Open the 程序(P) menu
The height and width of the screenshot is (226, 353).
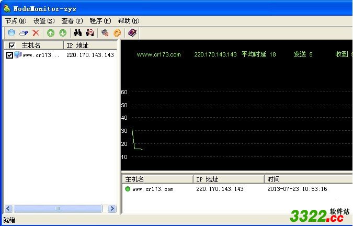click(100, 21)
